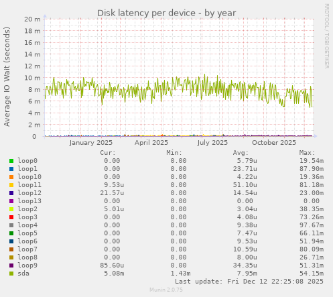Click the 'April 2025' axis label

point(151,143)
